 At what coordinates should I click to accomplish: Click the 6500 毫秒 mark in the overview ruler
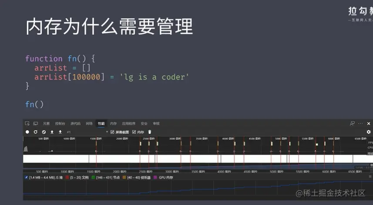[x=361, y=139]
